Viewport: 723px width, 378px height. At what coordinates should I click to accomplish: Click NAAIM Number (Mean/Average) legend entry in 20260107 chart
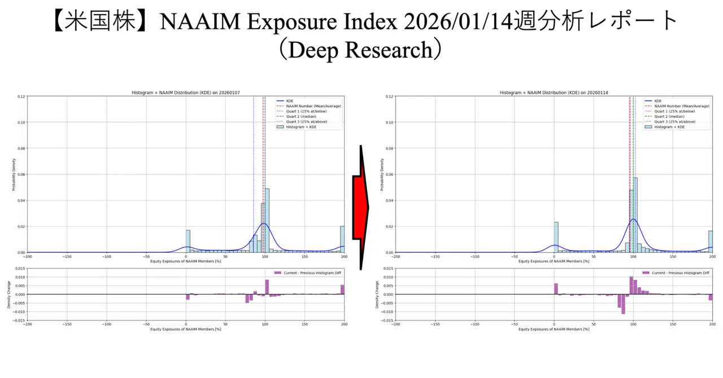(308, 106)
